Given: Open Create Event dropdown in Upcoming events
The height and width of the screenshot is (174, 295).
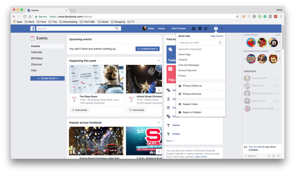Looking at the screenshot, I should click(147, 49).
